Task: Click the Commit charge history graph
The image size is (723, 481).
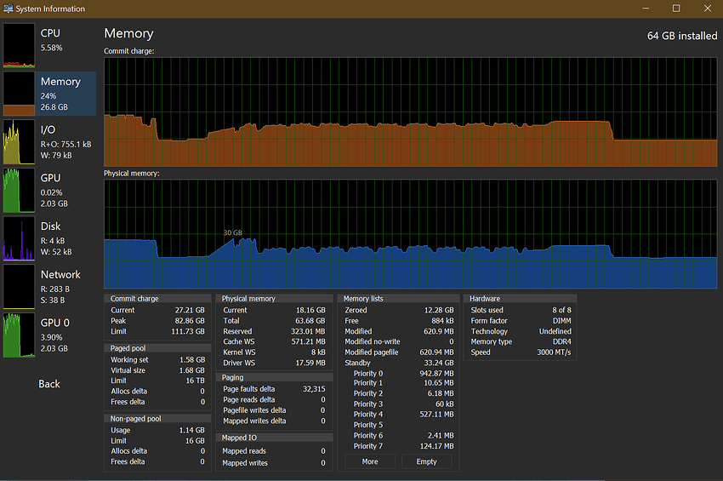Action: point(410,112)
